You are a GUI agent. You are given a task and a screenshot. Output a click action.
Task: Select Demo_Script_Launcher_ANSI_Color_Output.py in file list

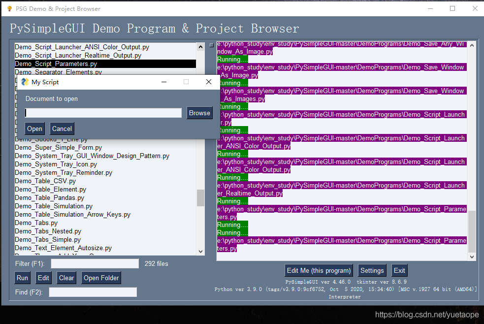coord(105,47)
